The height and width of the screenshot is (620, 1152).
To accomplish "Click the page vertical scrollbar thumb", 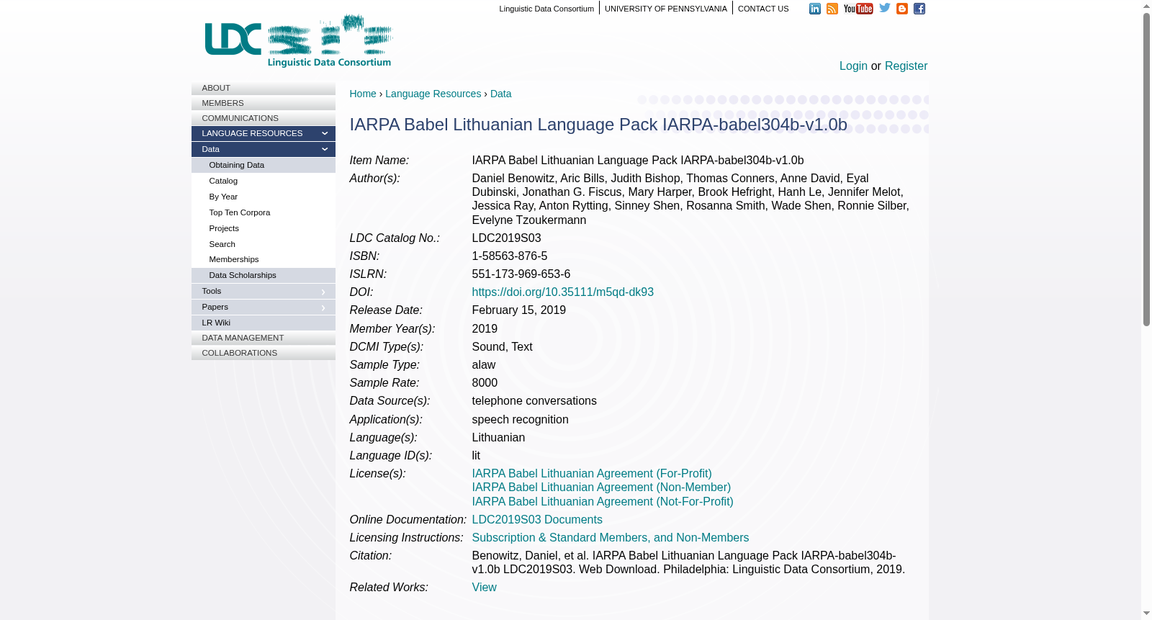I will [x=1146, y=169].
